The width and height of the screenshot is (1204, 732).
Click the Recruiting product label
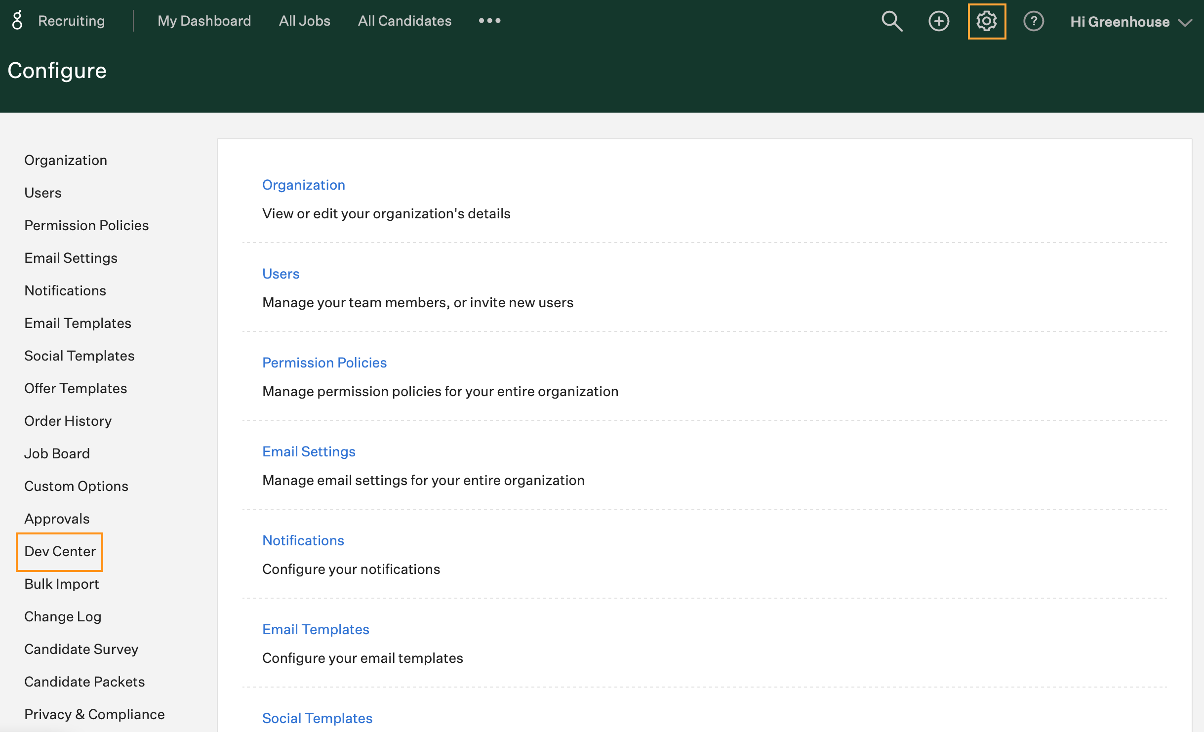tap(71, 21)
